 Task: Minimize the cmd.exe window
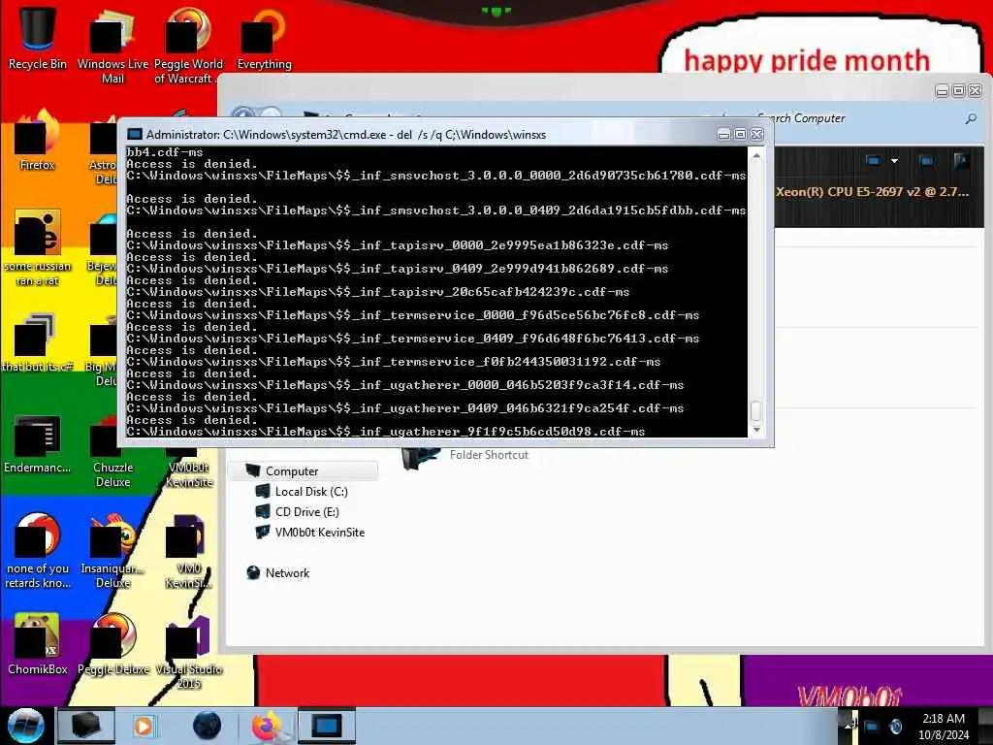(x=723, y=134)
